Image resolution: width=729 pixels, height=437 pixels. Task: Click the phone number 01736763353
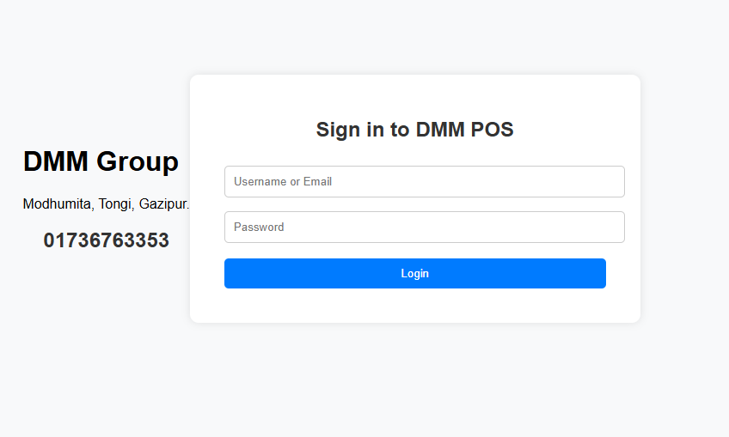tap(106, 240)
